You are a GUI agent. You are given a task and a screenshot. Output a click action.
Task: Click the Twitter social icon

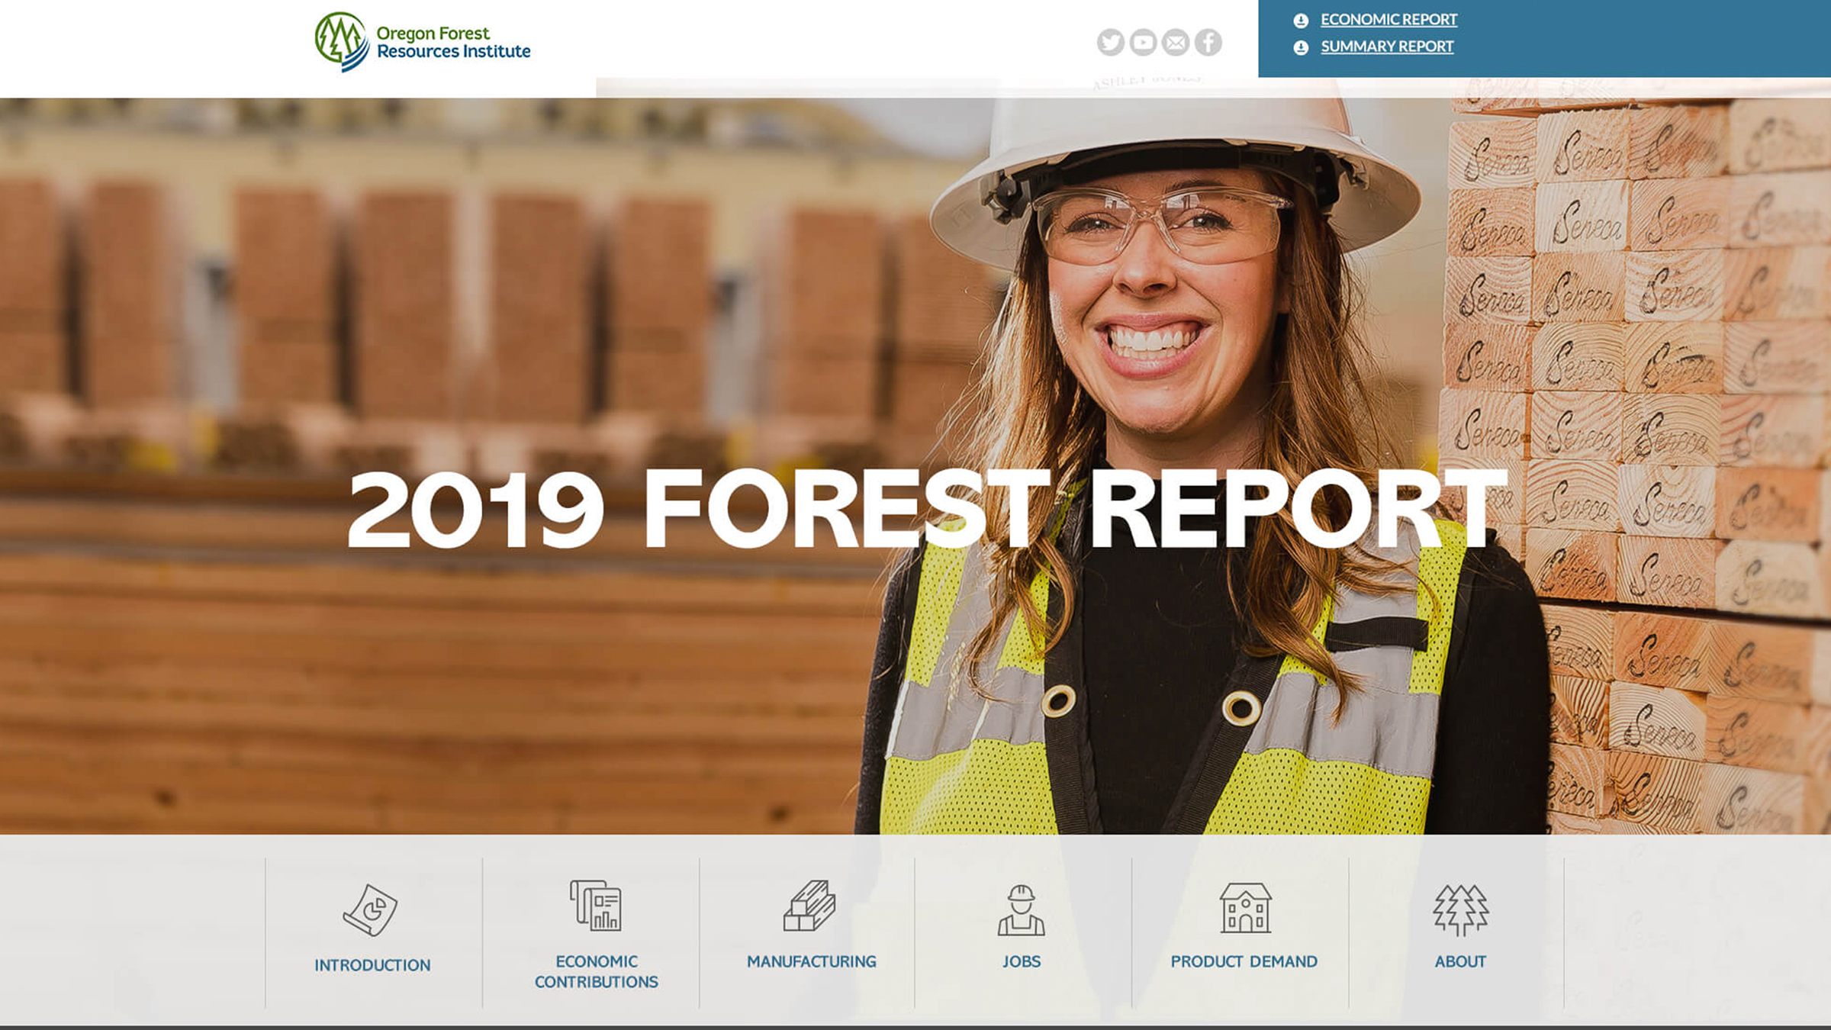pyautogui.click(x=1111, y=43)
